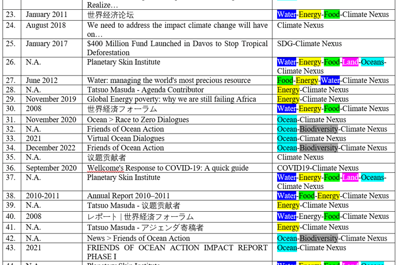Click 'Global Energy poverty: why we are still failing Africa'
397x265 pixels.
click(x=172, y=99)
